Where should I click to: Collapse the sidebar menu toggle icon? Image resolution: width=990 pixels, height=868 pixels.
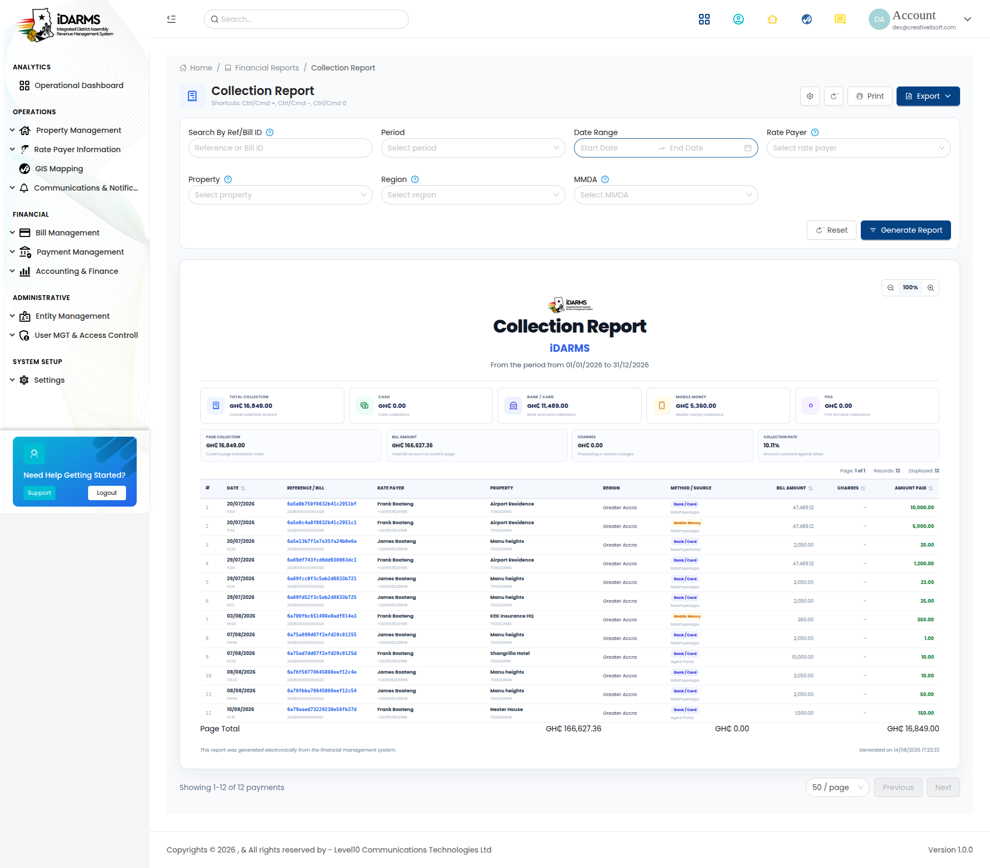171,19
